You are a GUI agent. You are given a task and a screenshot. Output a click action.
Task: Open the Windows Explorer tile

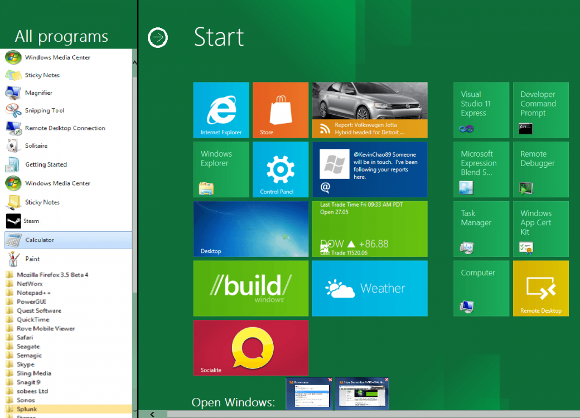(221, 169)
